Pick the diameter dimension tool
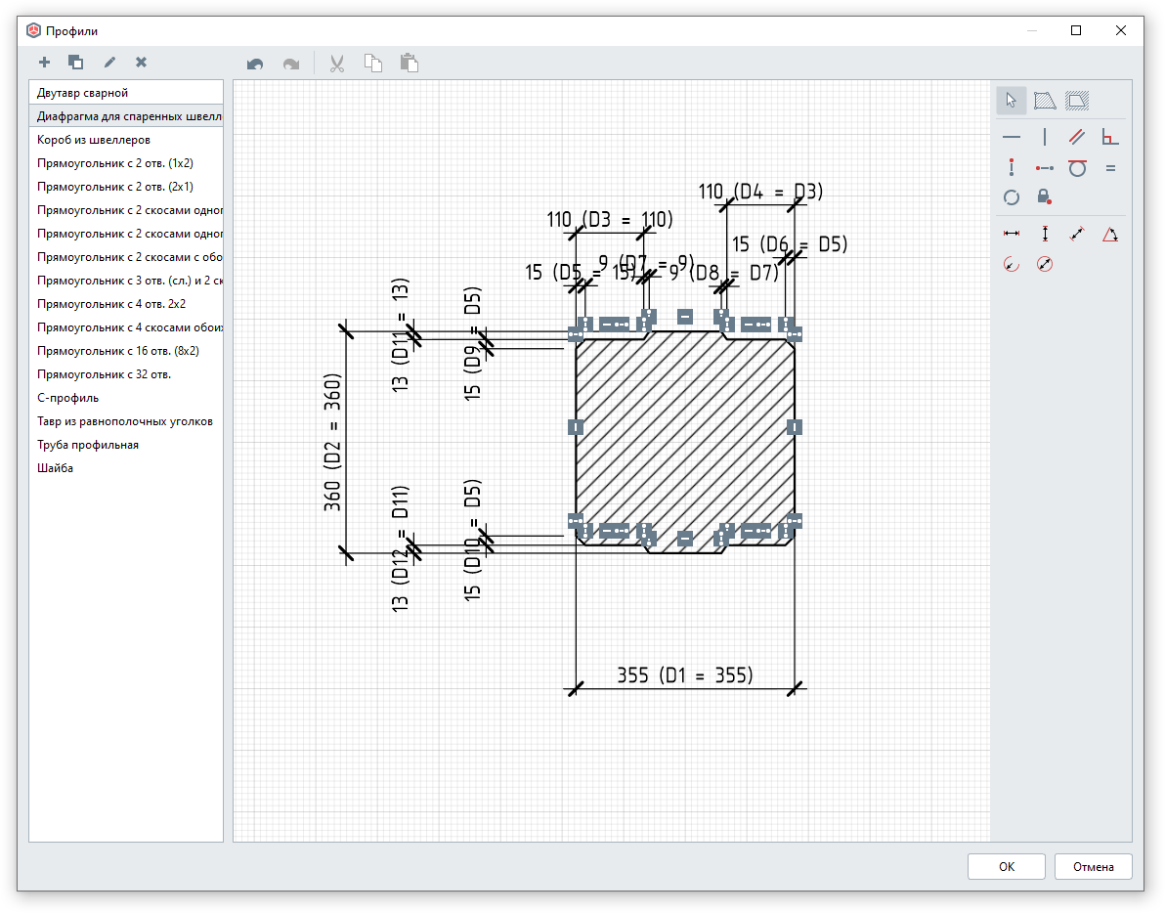This screenshot has width=1165, height=913. click(x=1045, y=264)
